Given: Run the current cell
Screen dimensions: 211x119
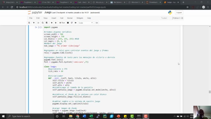Looking at the screenshot, I should [62, 23].
